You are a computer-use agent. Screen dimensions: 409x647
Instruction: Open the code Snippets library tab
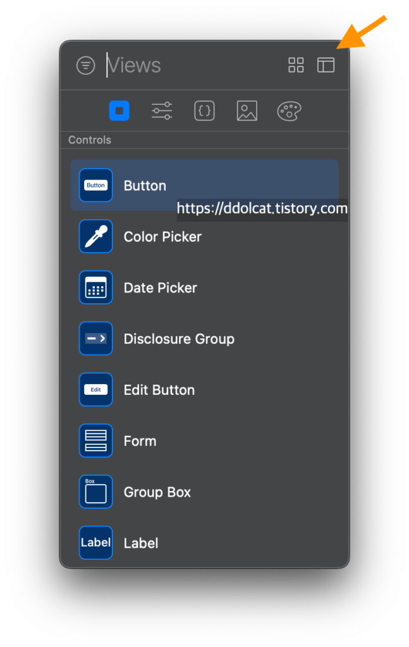coord(204,111)
